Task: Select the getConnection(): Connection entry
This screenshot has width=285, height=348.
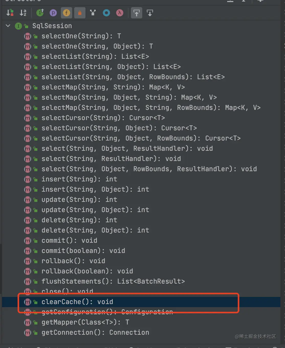Action: click(95, 332)
